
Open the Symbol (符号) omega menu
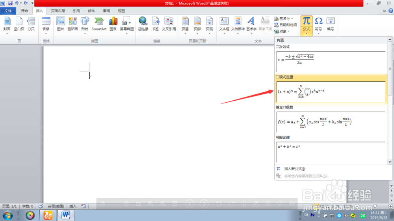click(x=318, y=25)
